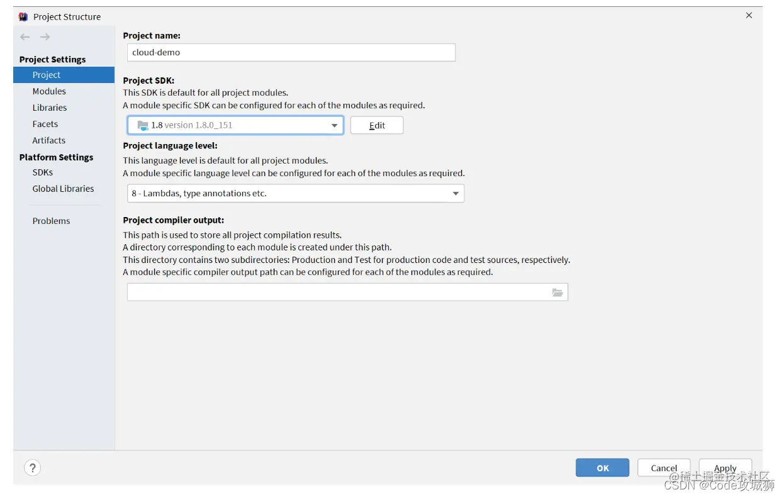Click the Apply button
Viewport: 784px width, 497px height.
725,468
